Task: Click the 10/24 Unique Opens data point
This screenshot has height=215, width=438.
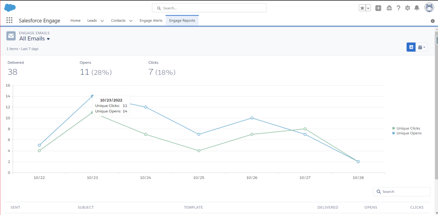Action: pos(145,107)
